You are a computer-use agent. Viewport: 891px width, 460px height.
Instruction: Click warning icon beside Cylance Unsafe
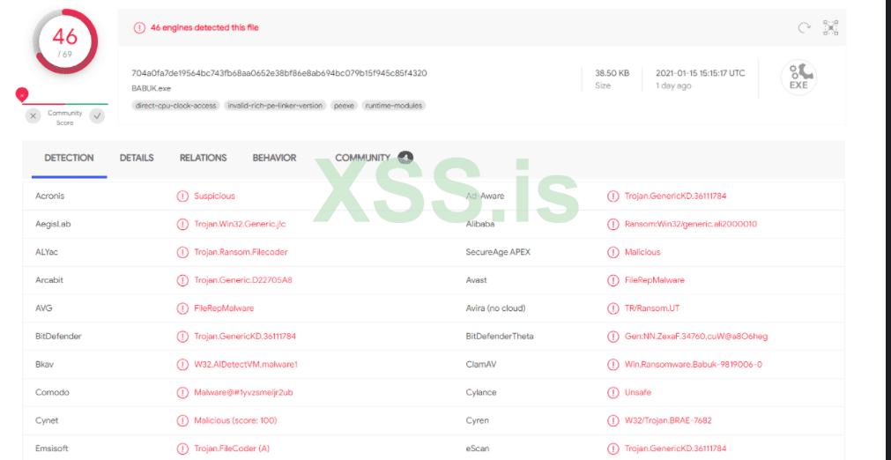[x=613, y=392]
